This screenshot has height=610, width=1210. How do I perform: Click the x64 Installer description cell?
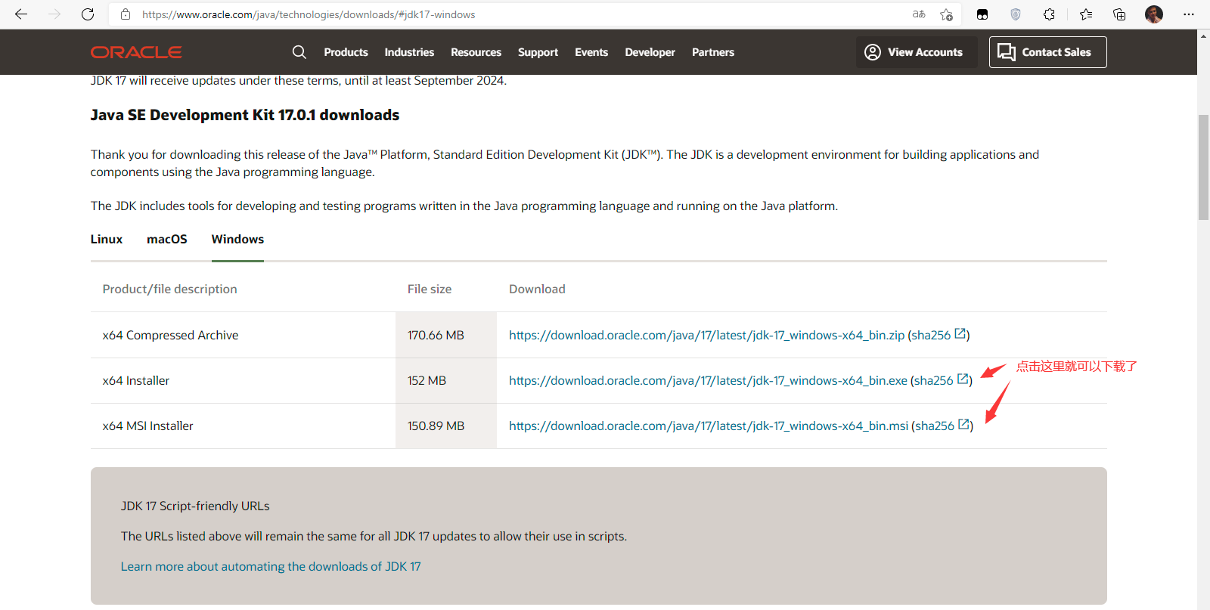[x=243, y=380]
